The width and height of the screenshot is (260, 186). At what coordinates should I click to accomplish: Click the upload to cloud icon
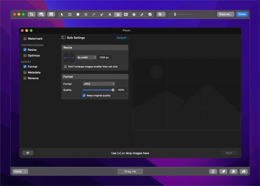tap(244, 171)
